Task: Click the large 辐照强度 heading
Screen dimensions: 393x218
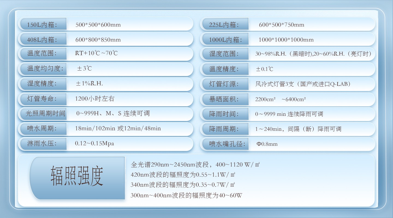Action: pos(77,177)
